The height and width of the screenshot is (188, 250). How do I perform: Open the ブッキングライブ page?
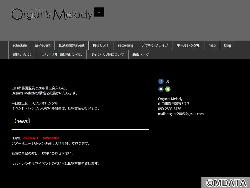pyautogui.click(x=155, y=45)
